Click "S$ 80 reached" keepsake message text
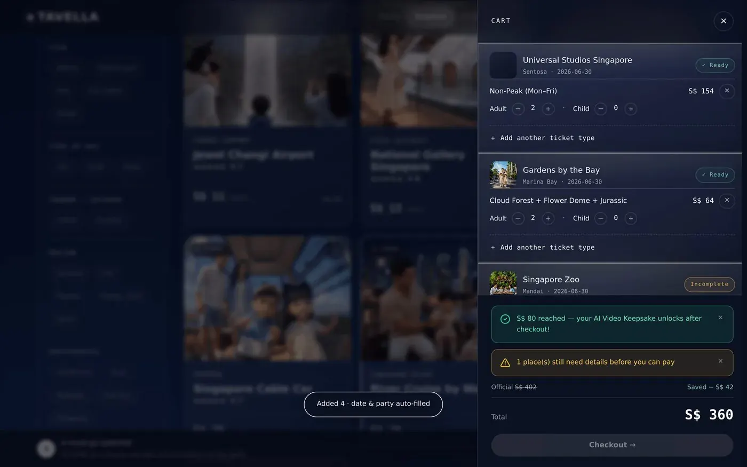Image resolution: width=747 pixels, height=467 pixels. 609,323
